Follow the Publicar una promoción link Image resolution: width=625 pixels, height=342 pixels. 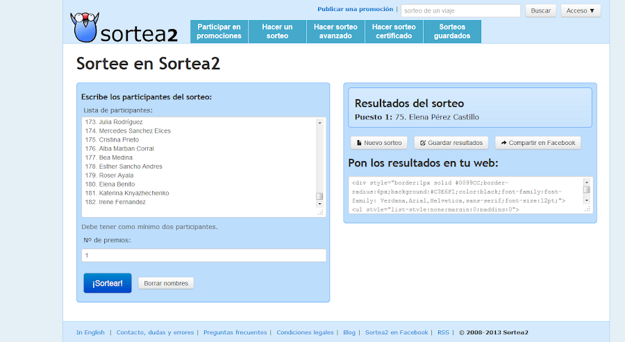[355, 9]
